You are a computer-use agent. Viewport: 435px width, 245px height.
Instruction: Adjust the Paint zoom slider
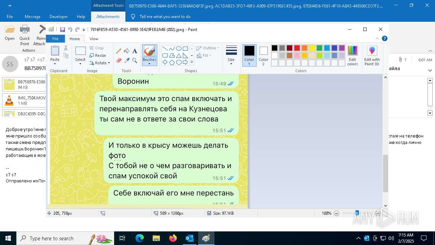tap(357, 213)
